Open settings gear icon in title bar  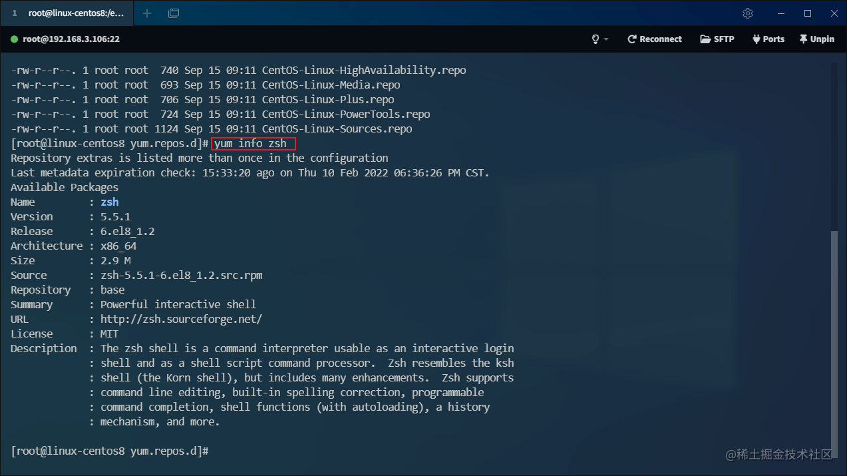click(x=748, y=13)
